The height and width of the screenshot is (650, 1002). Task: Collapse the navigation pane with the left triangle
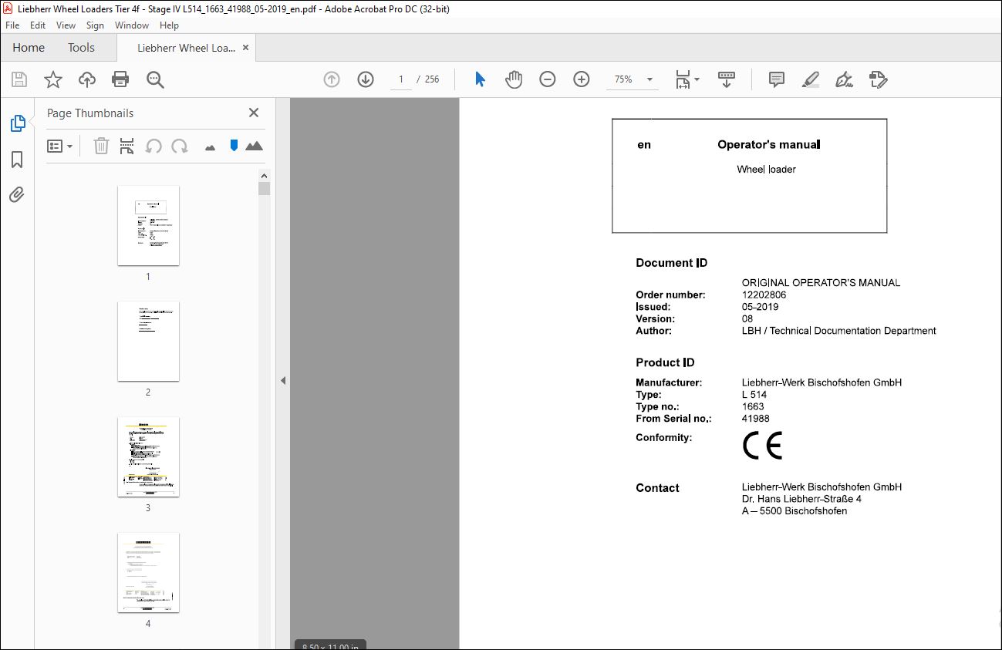click(283, 380)
